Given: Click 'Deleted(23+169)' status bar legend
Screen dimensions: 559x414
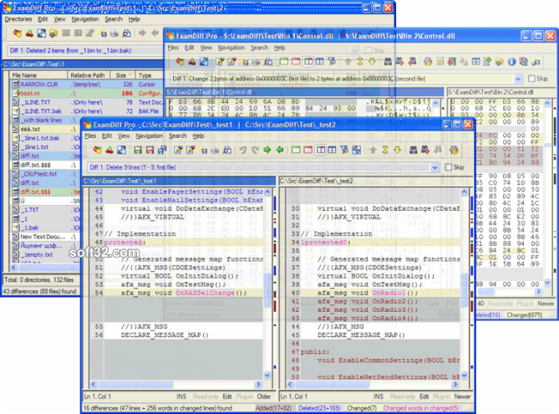Looking at the screenshot, I should 319,408.
